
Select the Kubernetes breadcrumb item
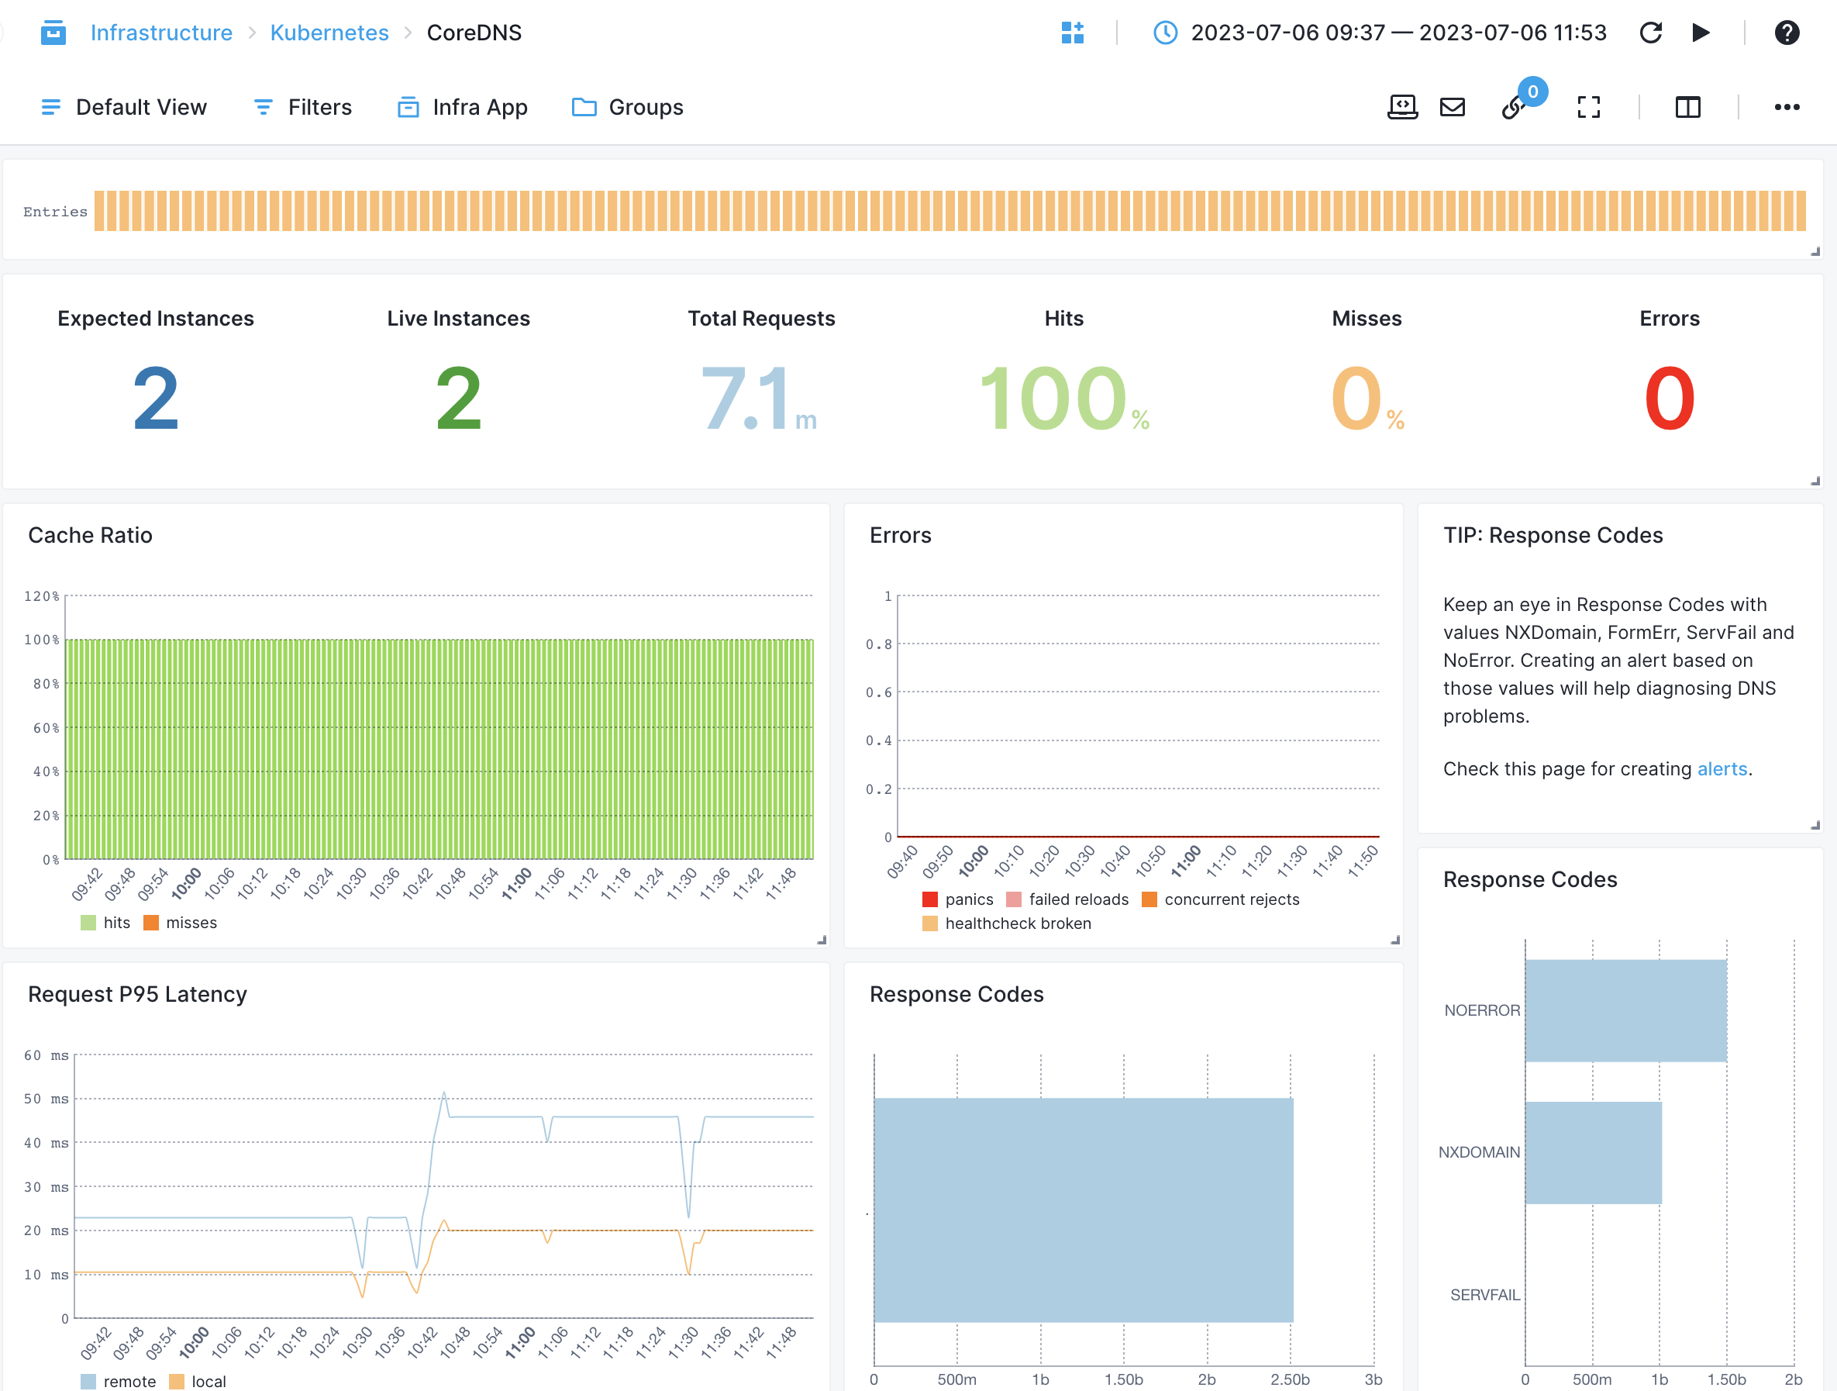[327, 29]
